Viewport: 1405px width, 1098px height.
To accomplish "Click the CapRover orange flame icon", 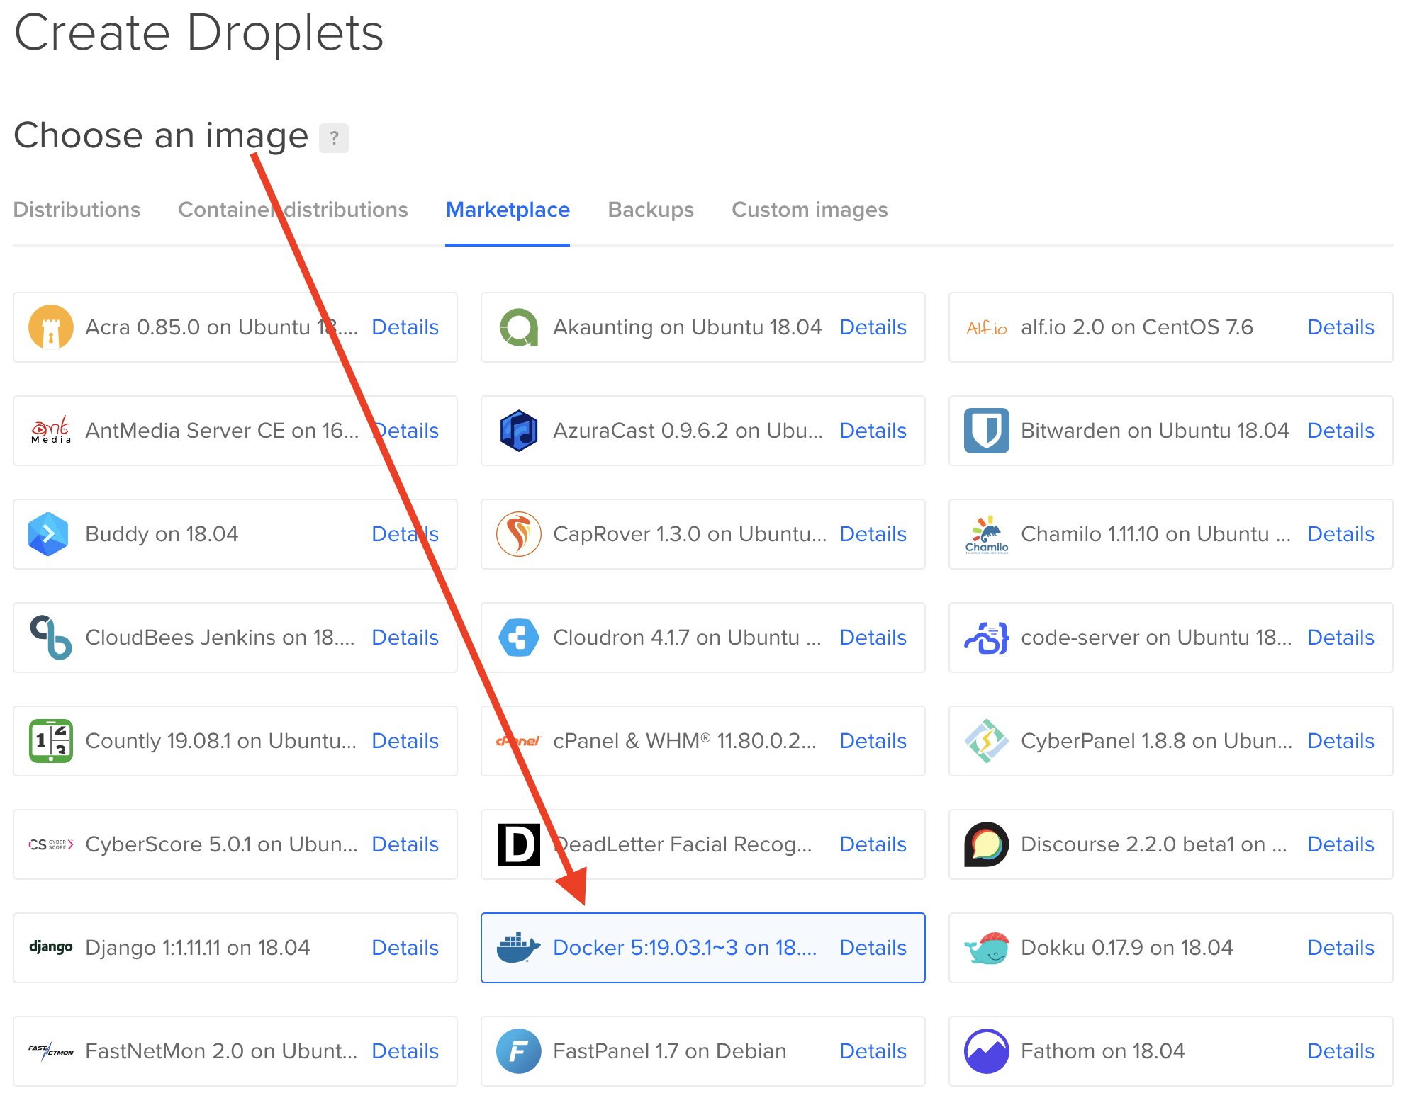I will tap(519, 534).
